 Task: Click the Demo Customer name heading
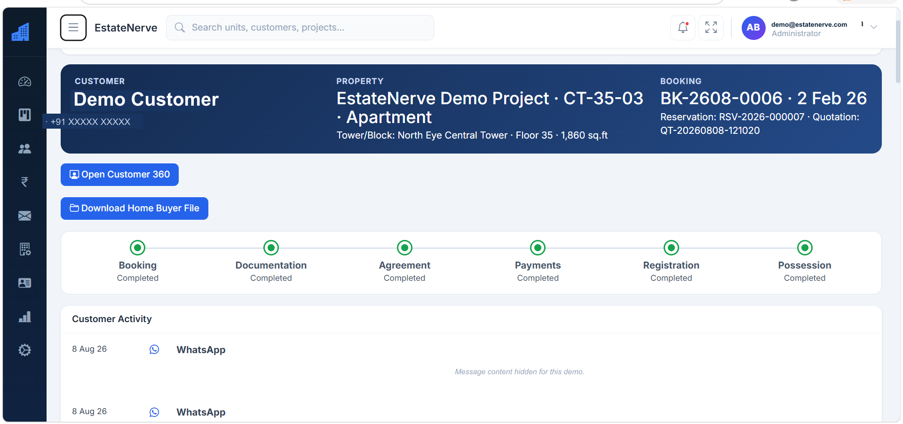point(146,100)
